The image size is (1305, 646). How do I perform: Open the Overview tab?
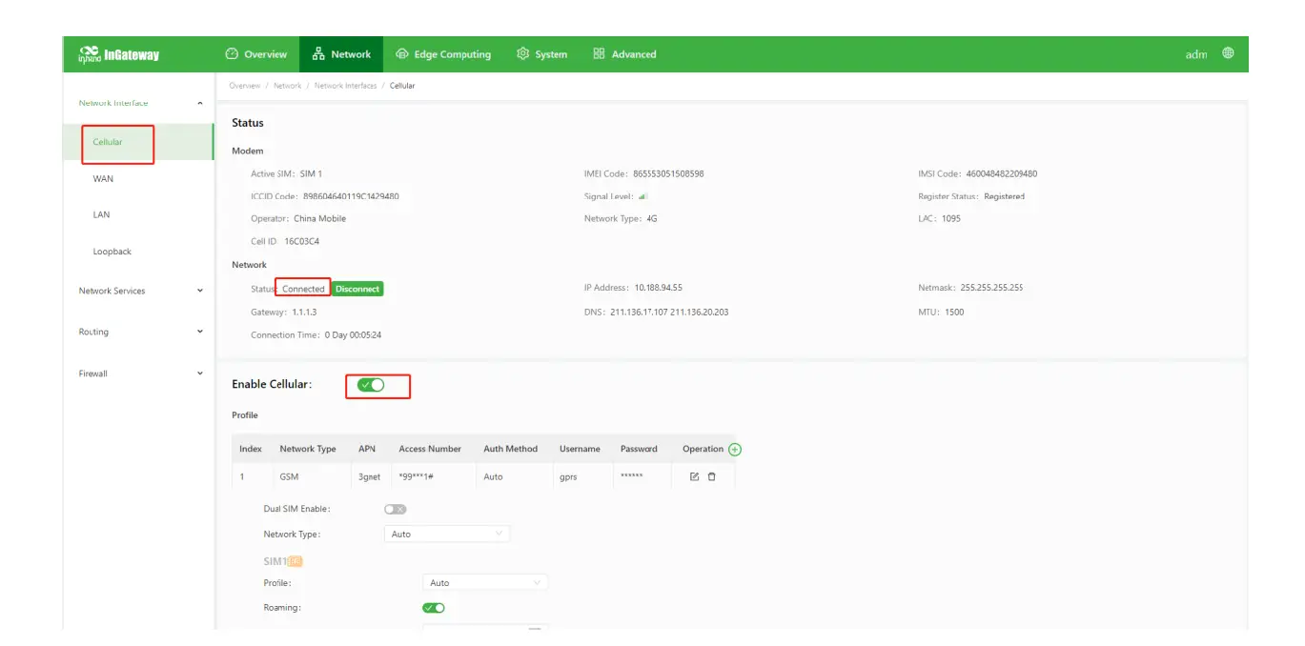tap(256, 54)
